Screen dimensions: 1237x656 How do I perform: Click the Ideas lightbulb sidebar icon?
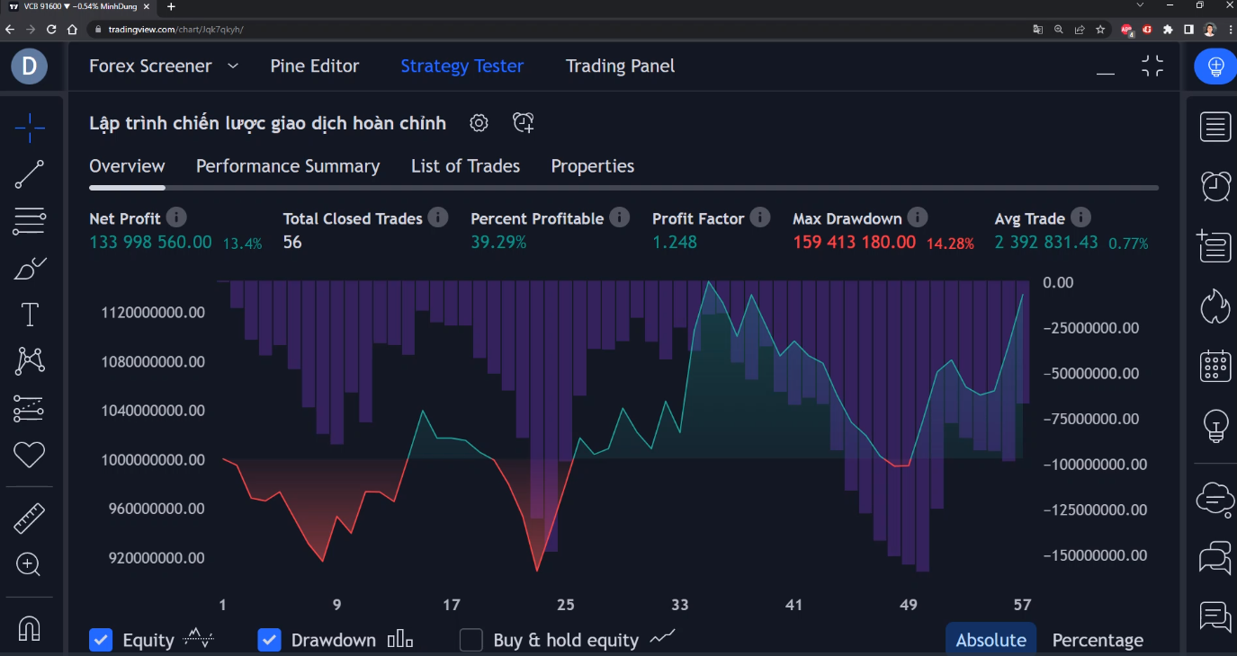click(1215, 425)
